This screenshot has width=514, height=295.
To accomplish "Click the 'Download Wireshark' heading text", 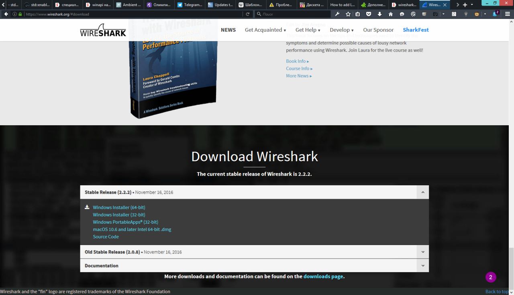I will tap(255, 156).
